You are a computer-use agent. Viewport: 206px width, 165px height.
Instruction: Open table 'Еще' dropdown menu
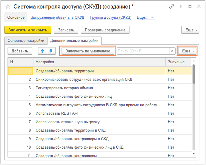point(187,51)
